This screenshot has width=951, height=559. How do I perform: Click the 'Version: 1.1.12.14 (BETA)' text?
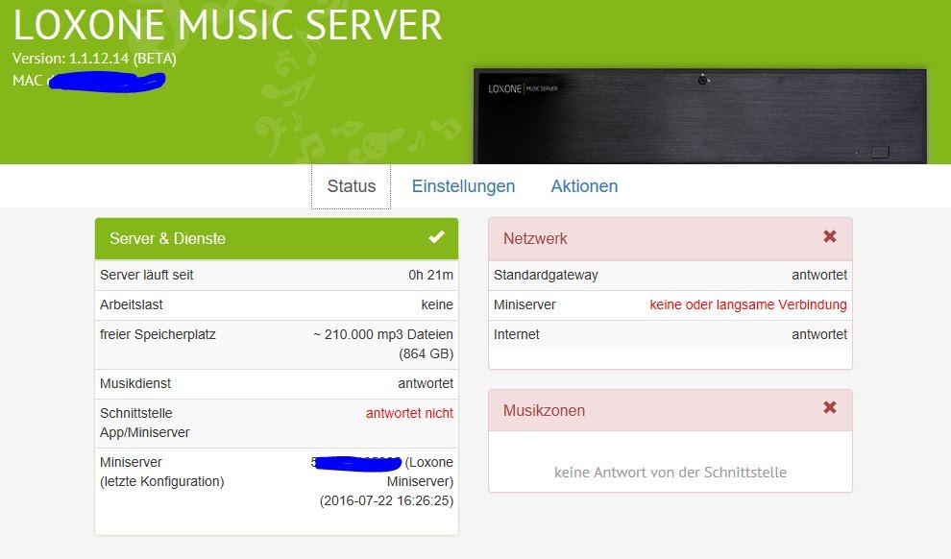94,59
